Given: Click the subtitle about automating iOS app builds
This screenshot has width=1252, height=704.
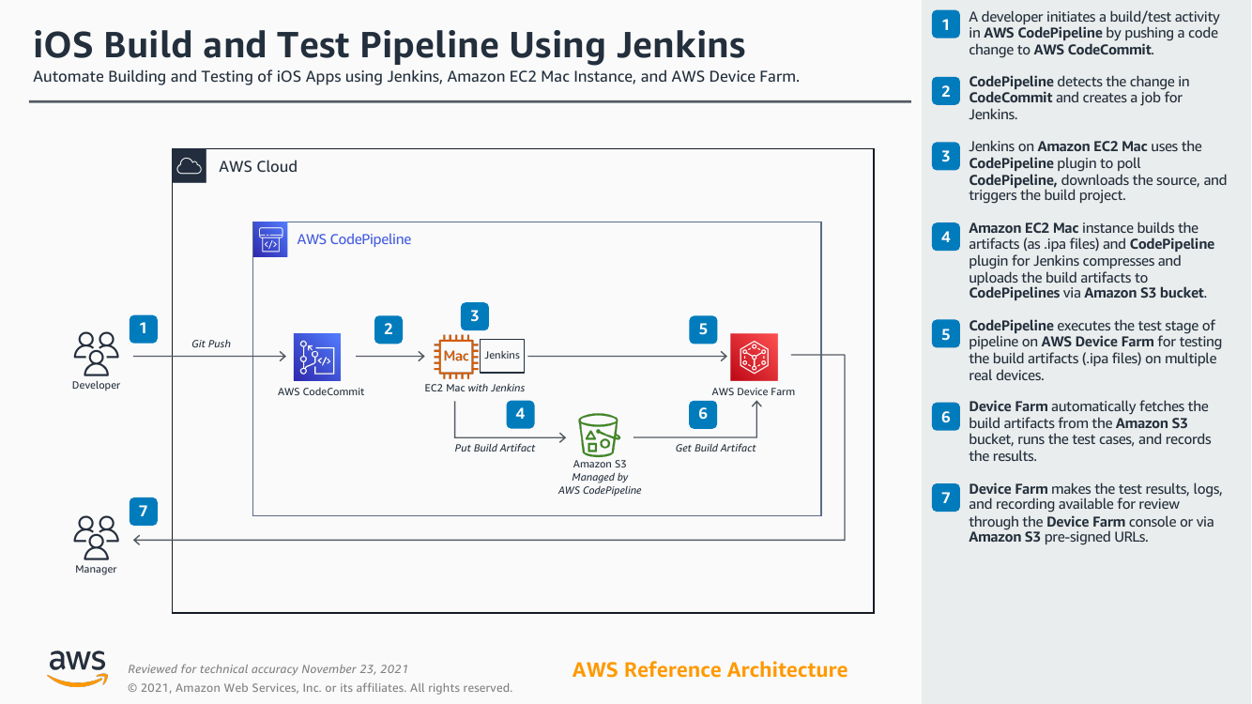Looking at the screenshot, I should [x=416, y=77].
